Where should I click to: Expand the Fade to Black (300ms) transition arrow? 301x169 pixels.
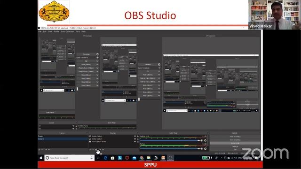[159, 78]
